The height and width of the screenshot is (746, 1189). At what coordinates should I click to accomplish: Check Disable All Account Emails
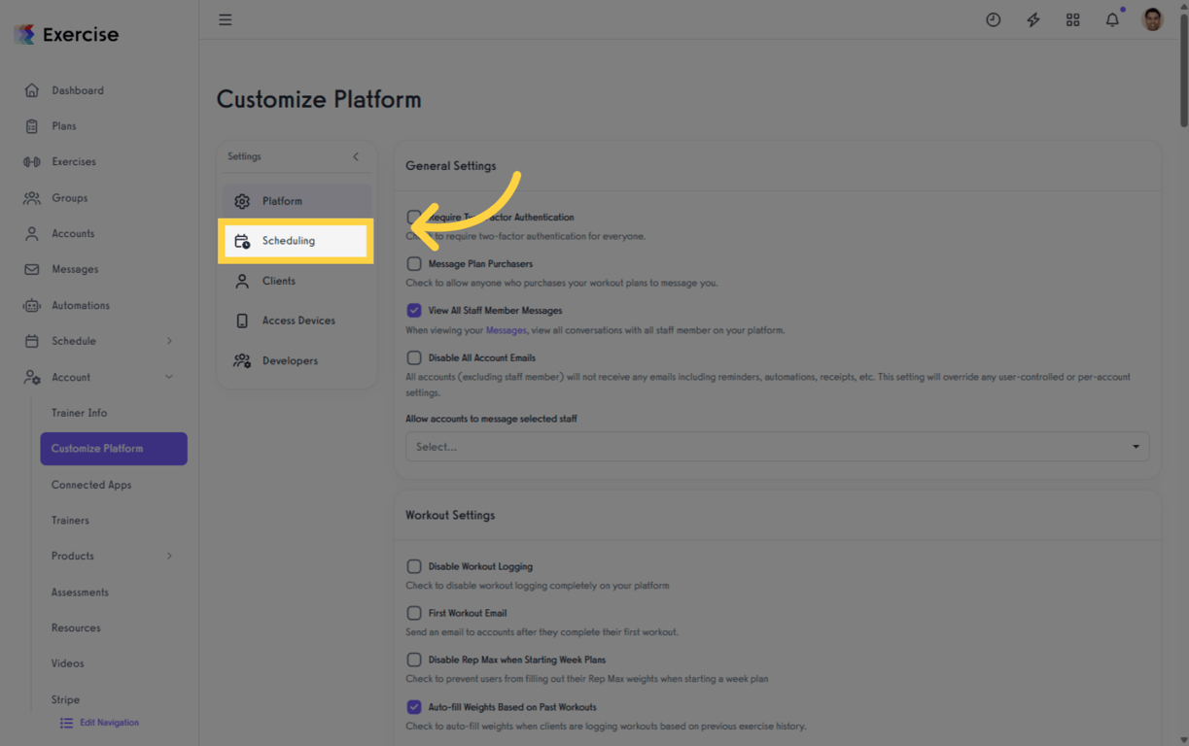pyautogui.click(x=414, y=357)
